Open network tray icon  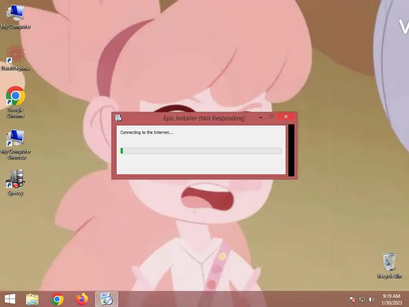362,299
